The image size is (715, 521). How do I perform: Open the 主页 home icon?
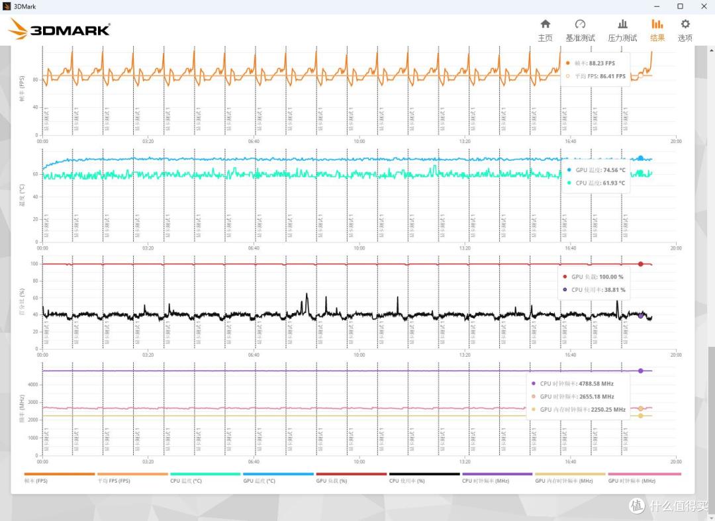tap(545, 30)
